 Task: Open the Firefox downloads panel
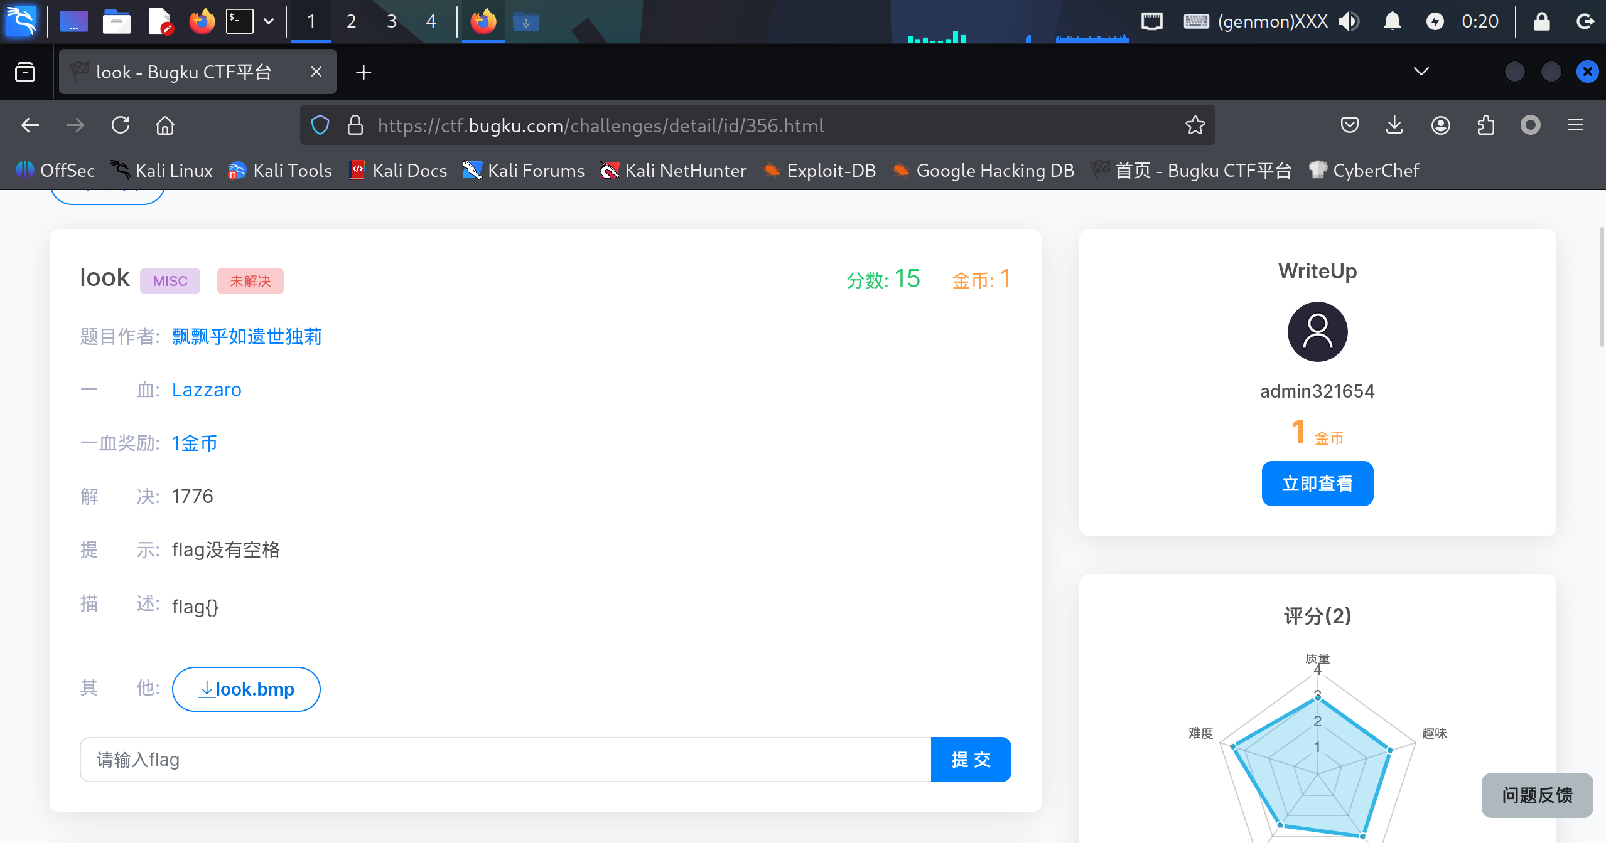tap(1394, 125)
